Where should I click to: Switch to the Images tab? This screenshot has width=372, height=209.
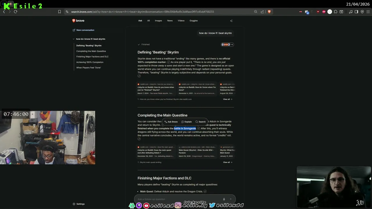[158, 21]
